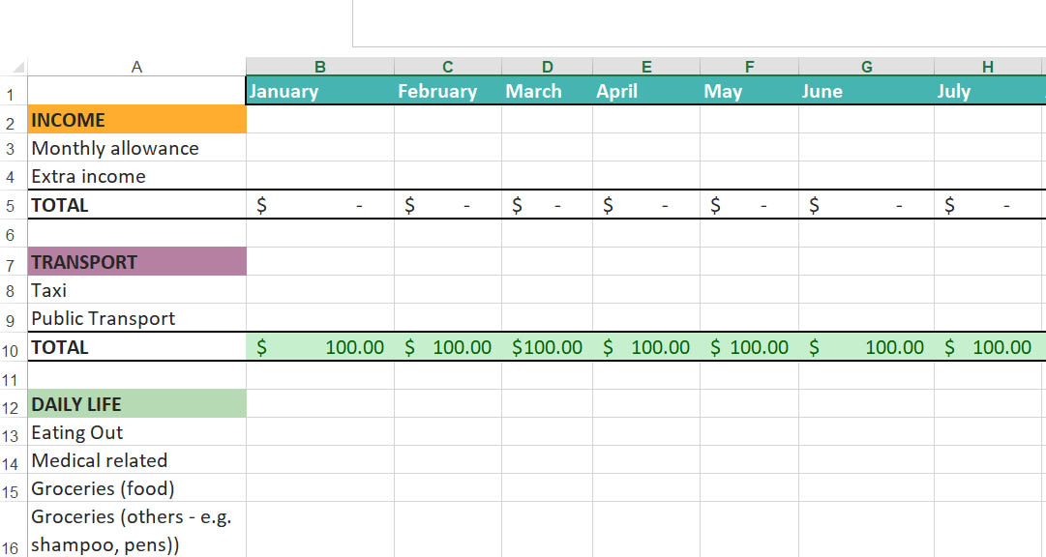Select June transport total cell
The height and width of the screenshot is (557, 1046).
867,347
